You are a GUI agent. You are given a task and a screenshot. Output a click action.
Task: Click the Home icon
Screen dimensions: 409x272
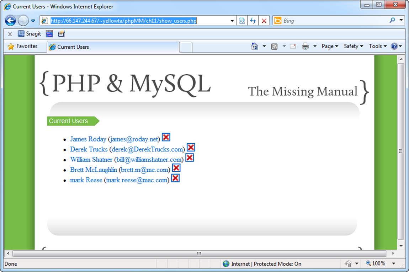click(255, 46)
